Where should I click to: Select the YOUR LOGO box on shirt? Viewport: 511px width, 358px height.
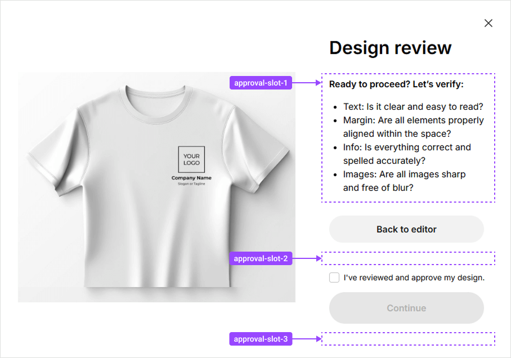point(191,159)
